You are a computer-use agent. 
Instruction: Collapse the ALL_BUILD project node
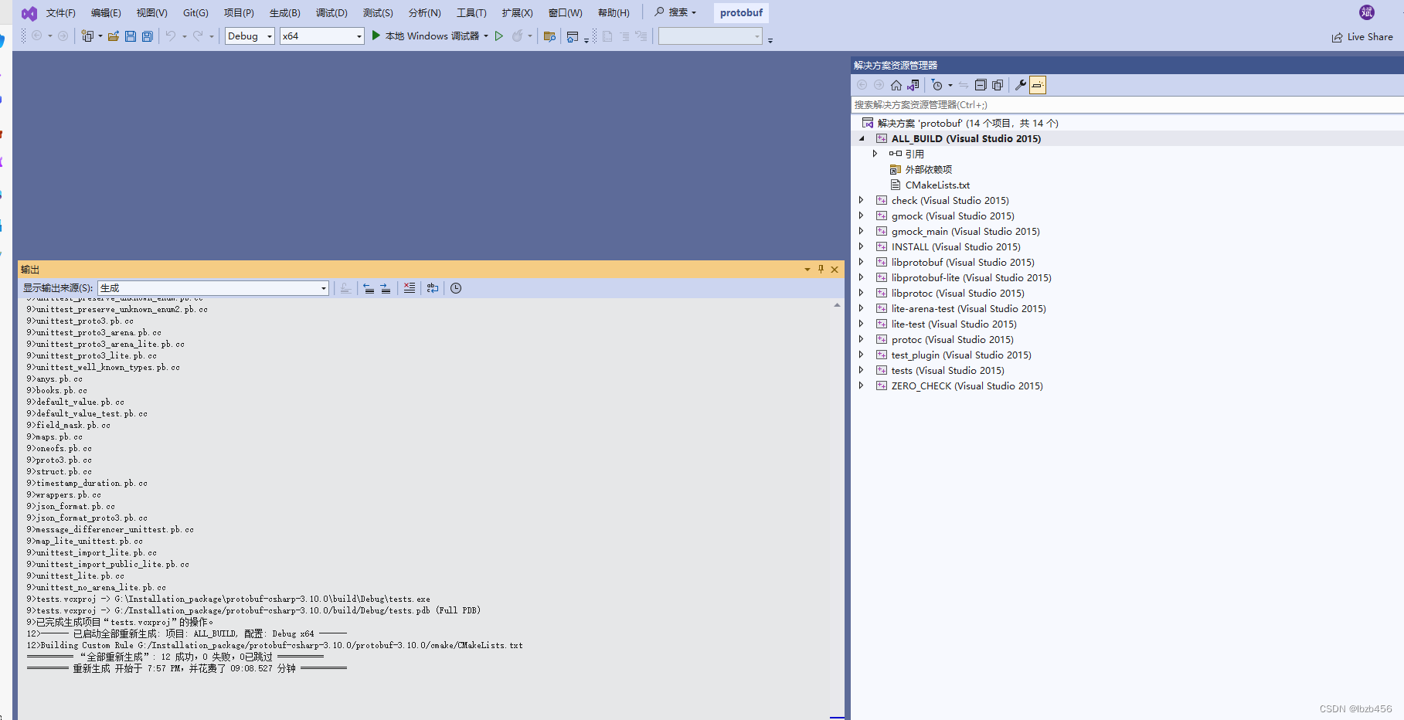862,138
